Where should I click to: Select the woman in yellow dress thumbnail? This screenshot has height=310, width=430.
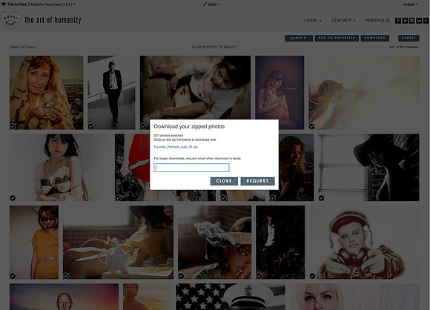pos(34,243)
